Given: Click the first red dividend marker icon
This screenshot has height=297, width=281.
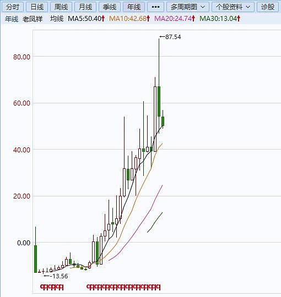Looking at the screenshot, I should (x=42, y=287).
